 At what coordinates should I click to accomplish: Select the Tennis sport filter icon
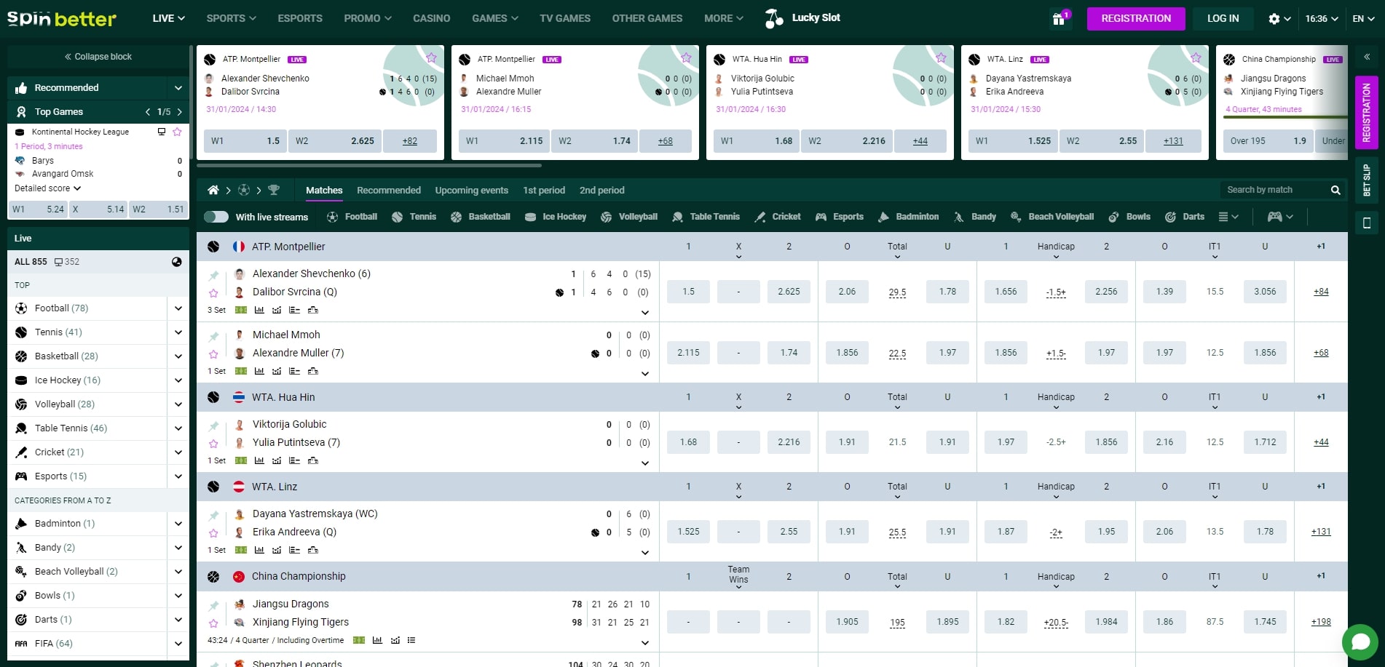tap(397, 216)
